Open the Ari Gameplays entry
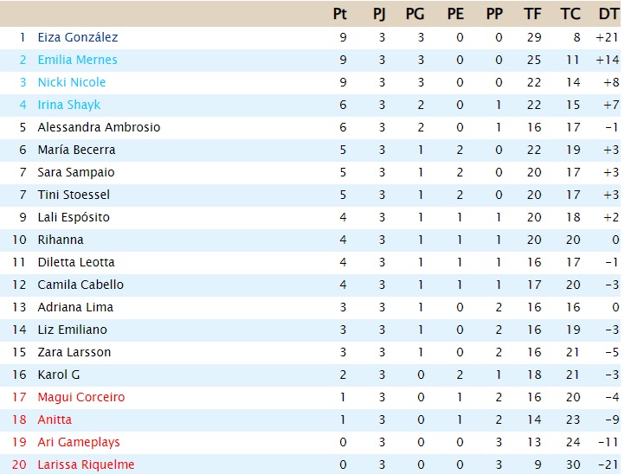 coord(79,442)
